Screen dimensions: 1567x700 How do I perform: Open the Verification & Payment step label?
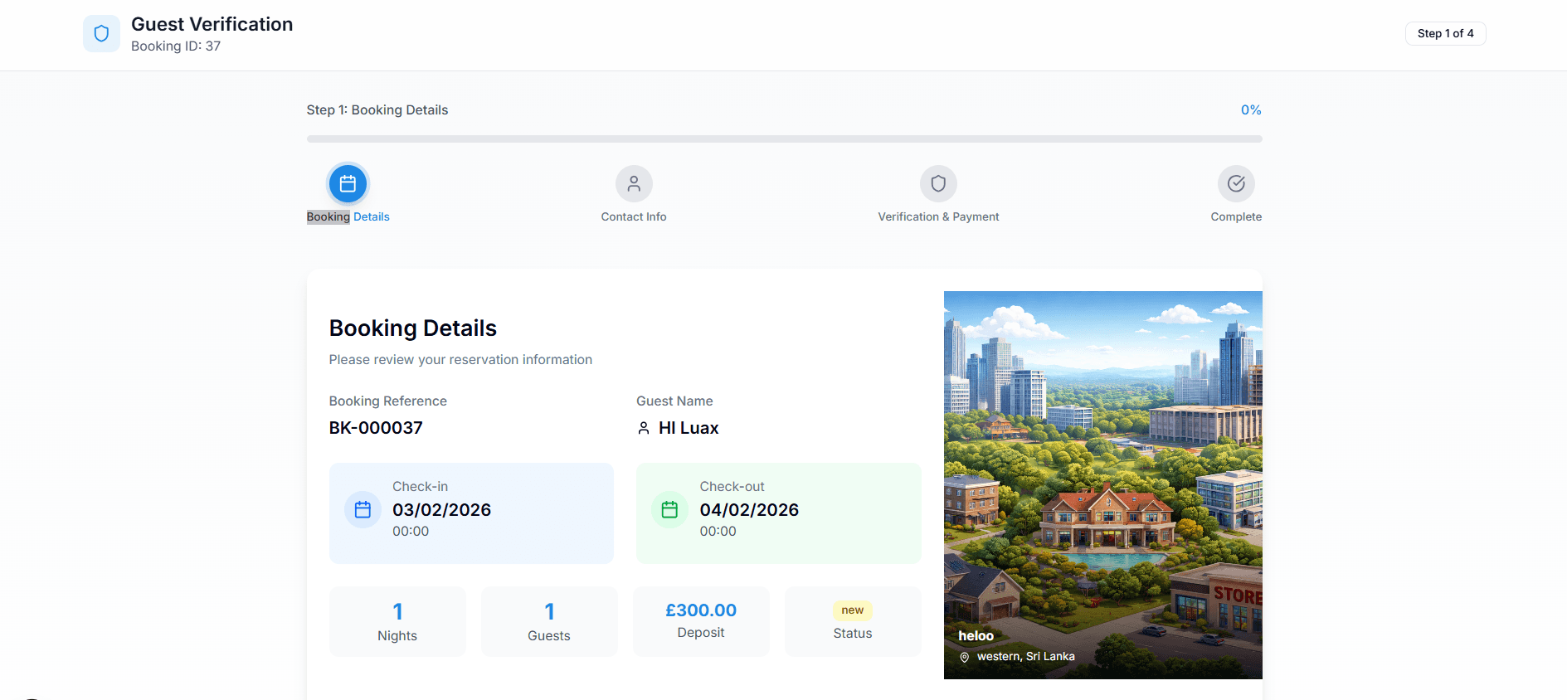(x=938, y=216)
